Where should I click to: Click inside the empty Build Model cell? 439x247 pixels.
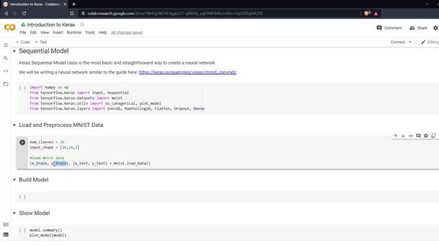click(x=233, y=197)
